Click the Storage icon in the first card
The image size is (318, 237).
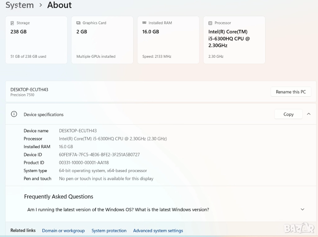(x=12, y=23)
